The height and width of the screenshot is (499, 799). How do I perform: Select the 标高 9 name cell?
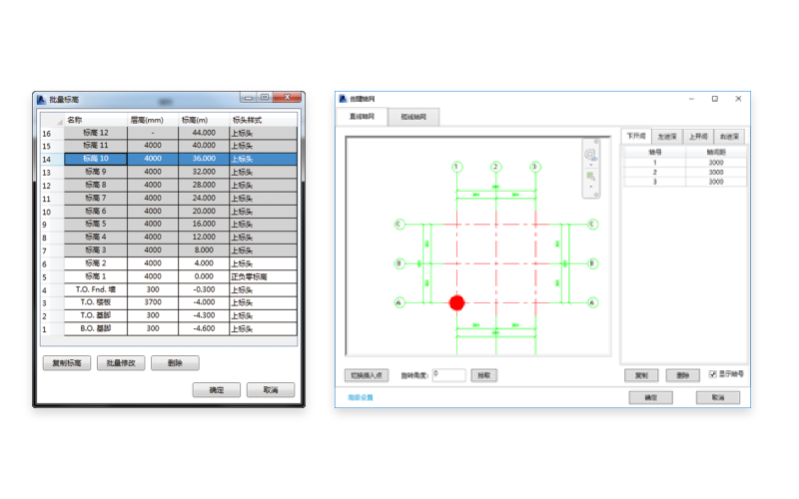[x=96, y=172]
